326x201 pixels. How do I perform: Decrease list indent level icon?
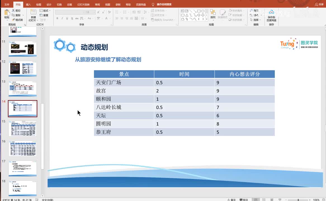pos(134,12)
